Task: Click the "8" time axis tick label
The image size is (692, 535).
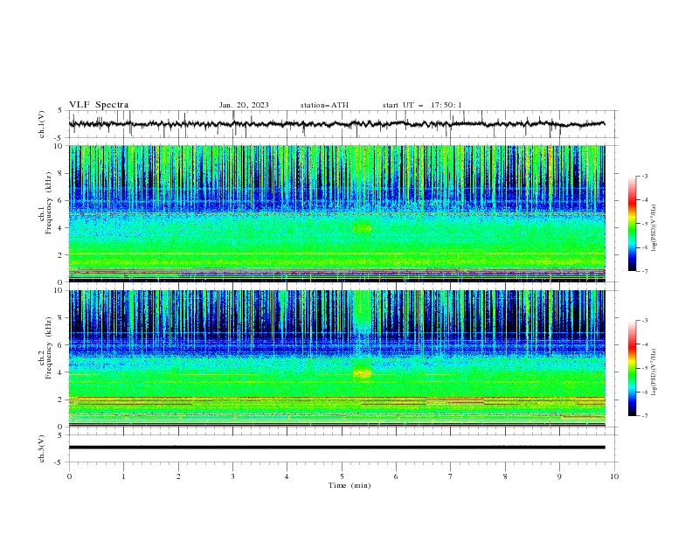Action: (x=505, y=476)
